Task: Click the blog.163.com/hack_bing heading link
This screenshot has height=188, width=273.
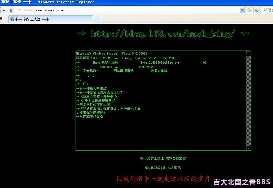Action: pos(163,34)
